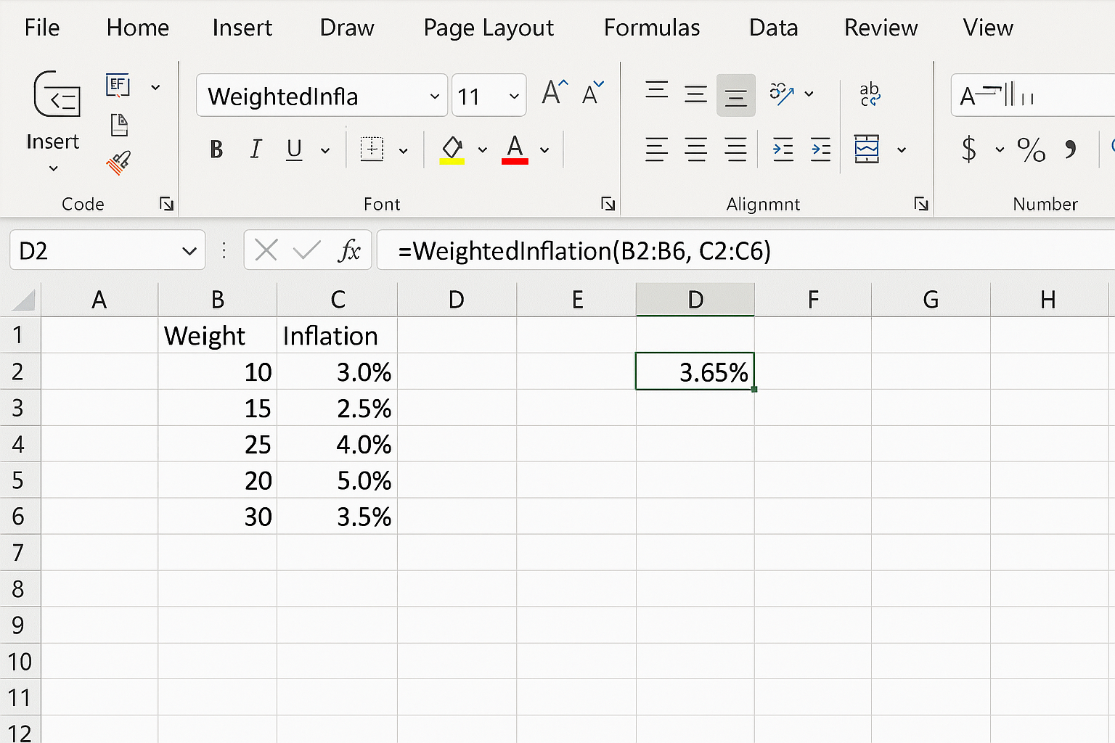
Task: Align text to middle
Action: coord(696,94)
